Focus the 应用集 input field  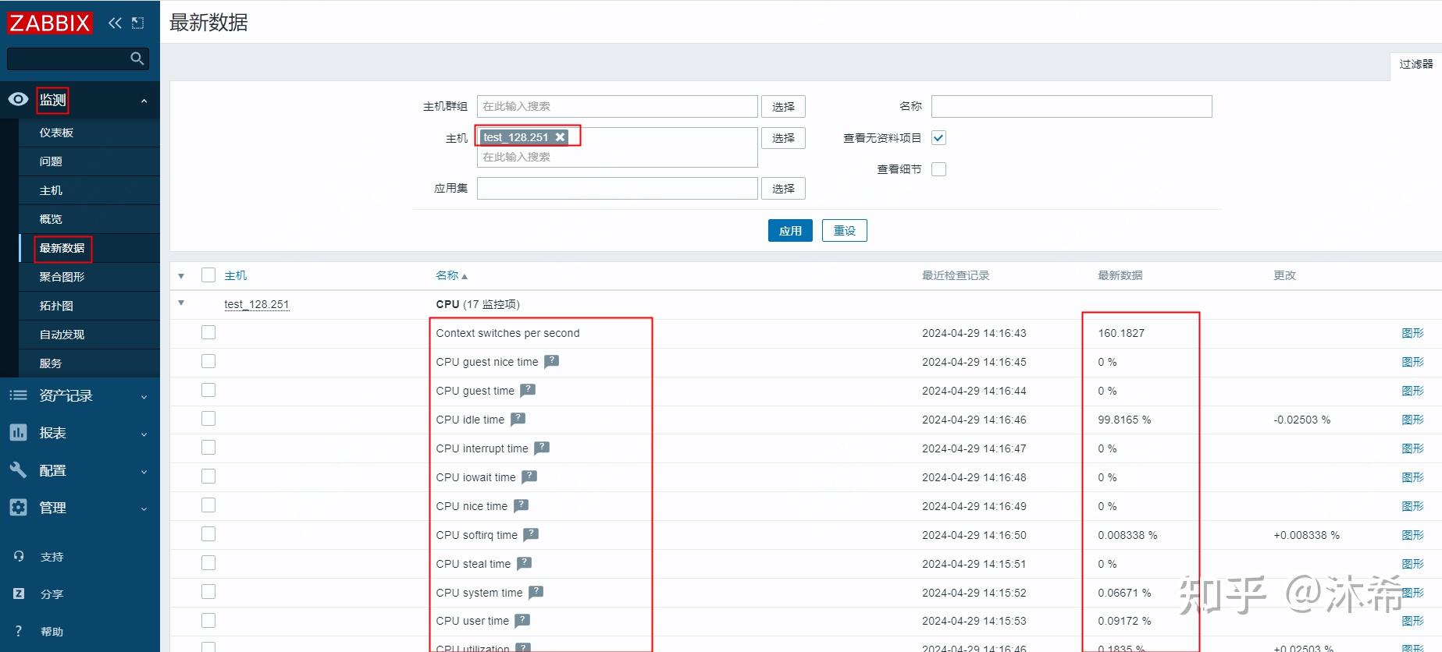tap(617, 188)
